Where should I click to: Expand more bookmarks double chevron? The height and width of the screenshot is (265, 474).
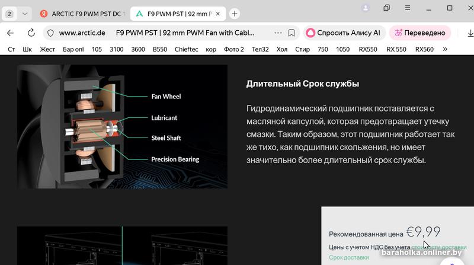click(x=445, y=49)
